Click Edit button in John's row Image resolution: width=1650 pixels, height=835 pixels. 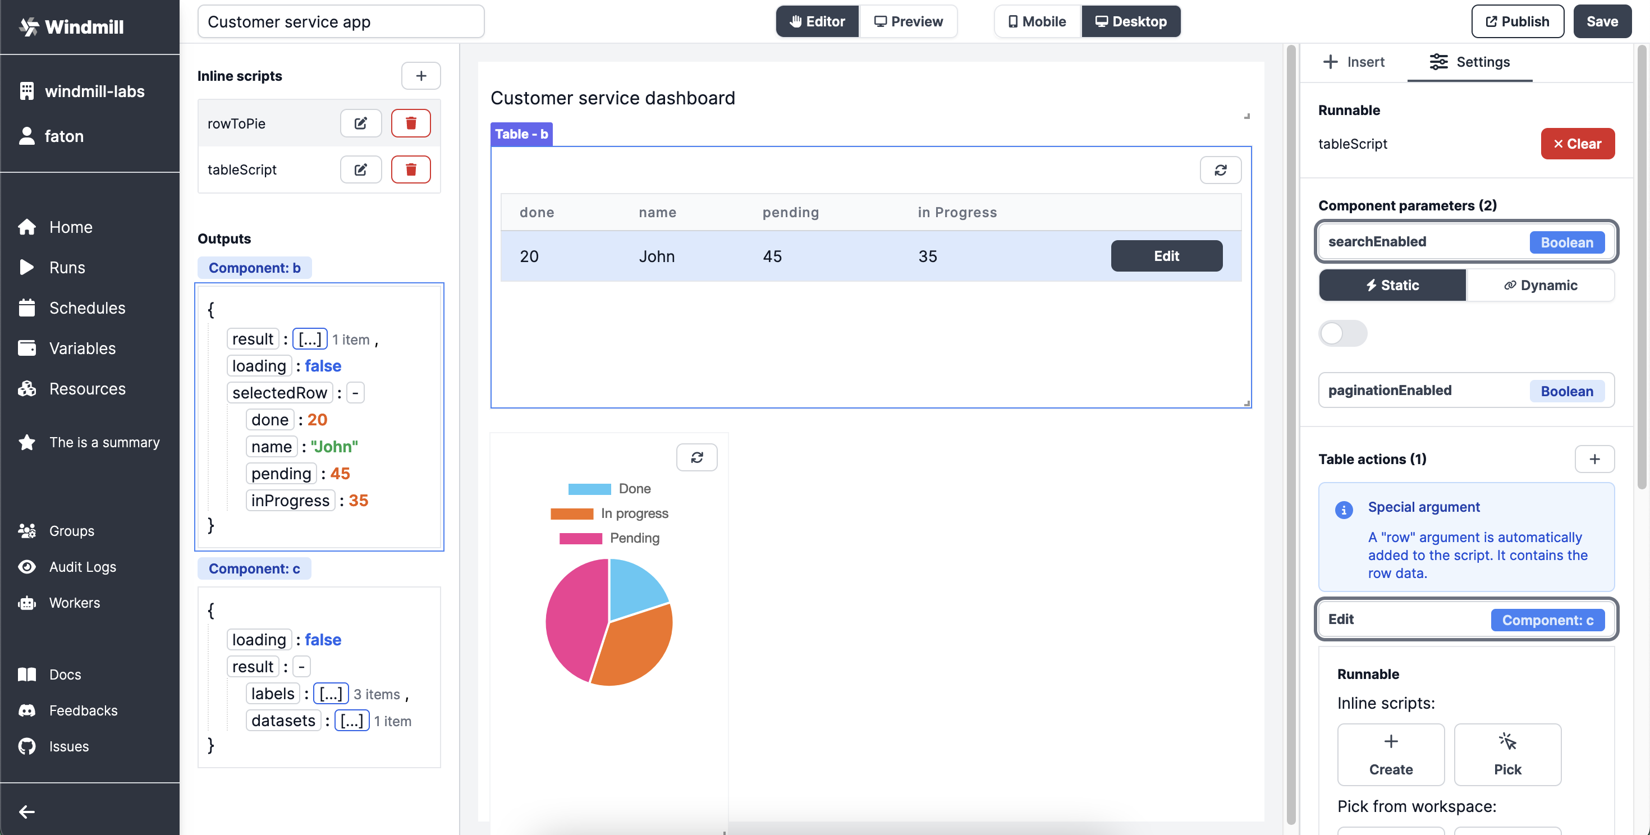pos(1166,256)
